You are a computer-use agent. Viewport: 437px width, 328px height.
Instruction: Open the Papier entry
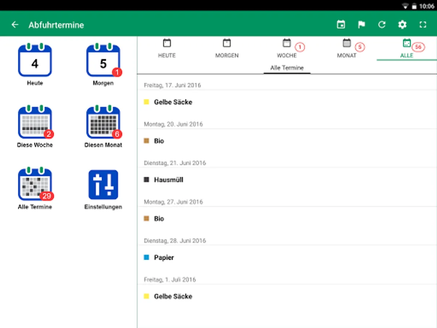click(x=287, y=258)
